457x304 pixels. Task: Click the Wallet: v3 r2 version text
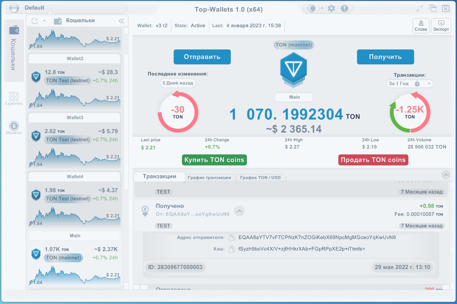pyautogui.click(x=152, y=26)
